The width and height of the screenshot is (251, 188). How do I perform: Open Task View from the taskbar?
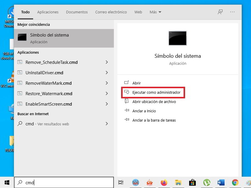click(121, 182)
